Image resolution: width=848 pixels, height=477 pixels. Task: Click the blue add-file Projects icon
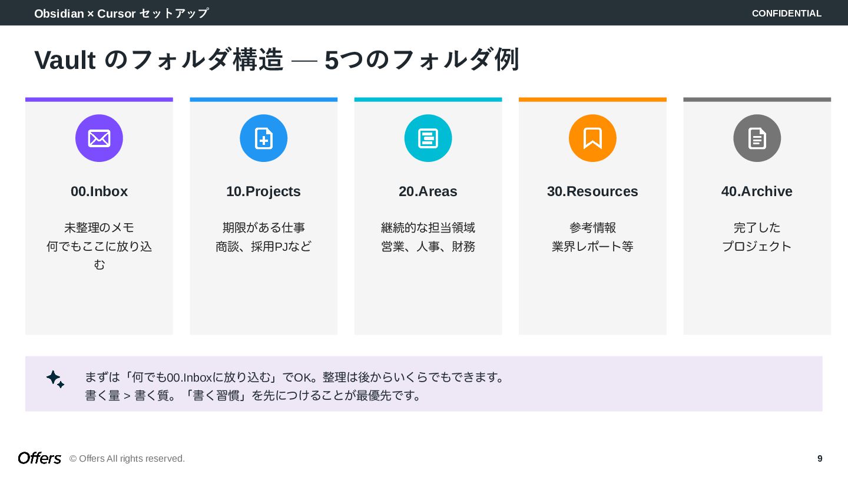click(263, 138)
